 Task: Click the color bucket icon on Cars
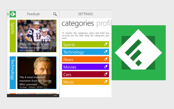click(x=106, y=74)
